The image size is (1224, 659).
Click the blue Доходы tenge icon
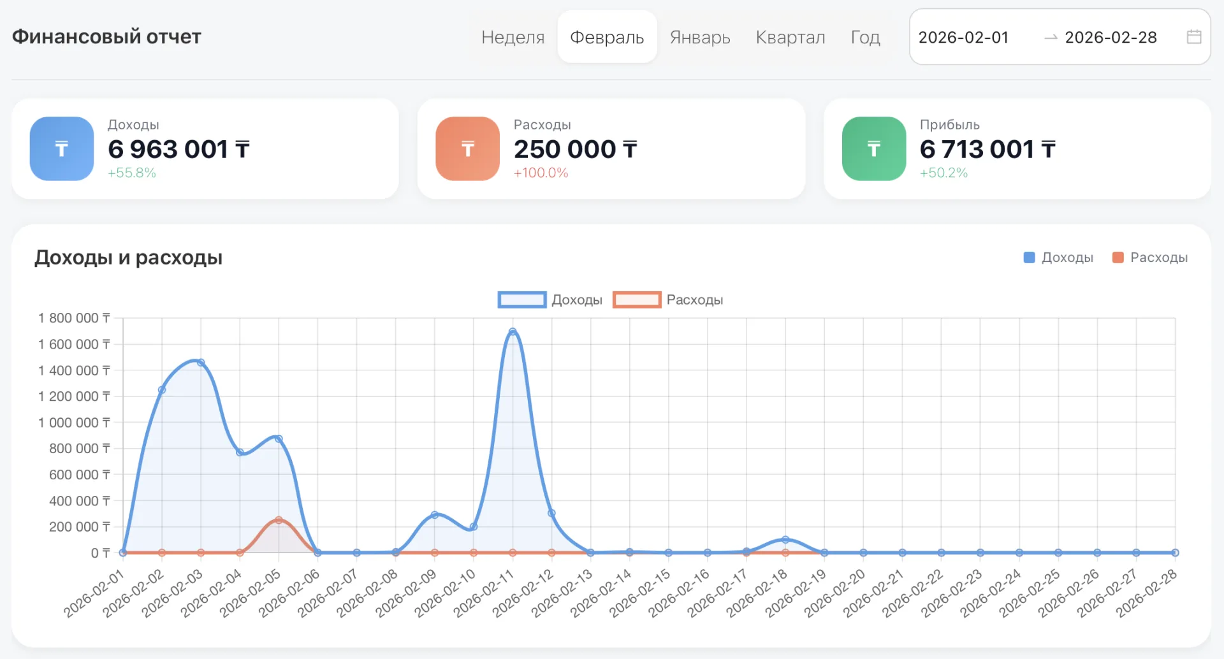point(62,148)
